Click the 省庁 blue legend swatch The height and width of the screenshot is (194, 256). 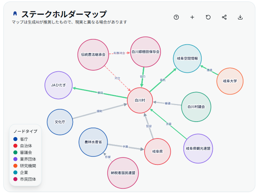(x=15, y=139)
